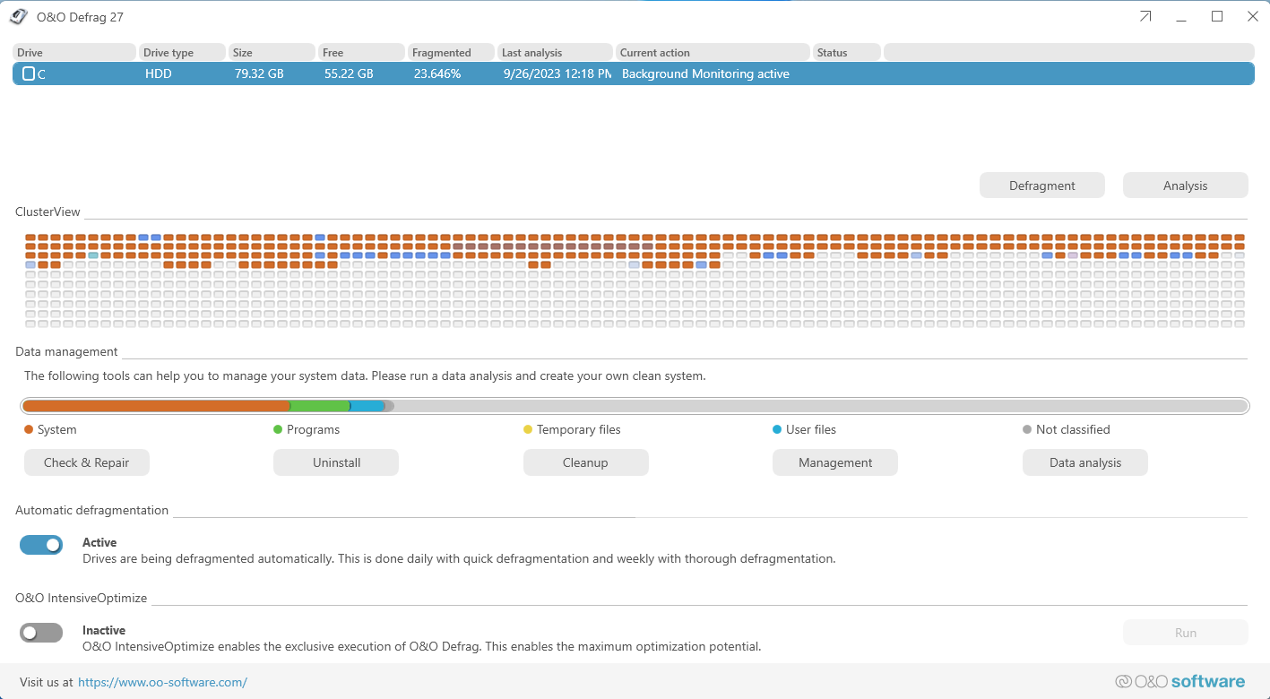Image resolution: width=1270 pixels, height=699 pixels.
Task: Sort by Last analysis column header
Action: (x=555, y=53)
